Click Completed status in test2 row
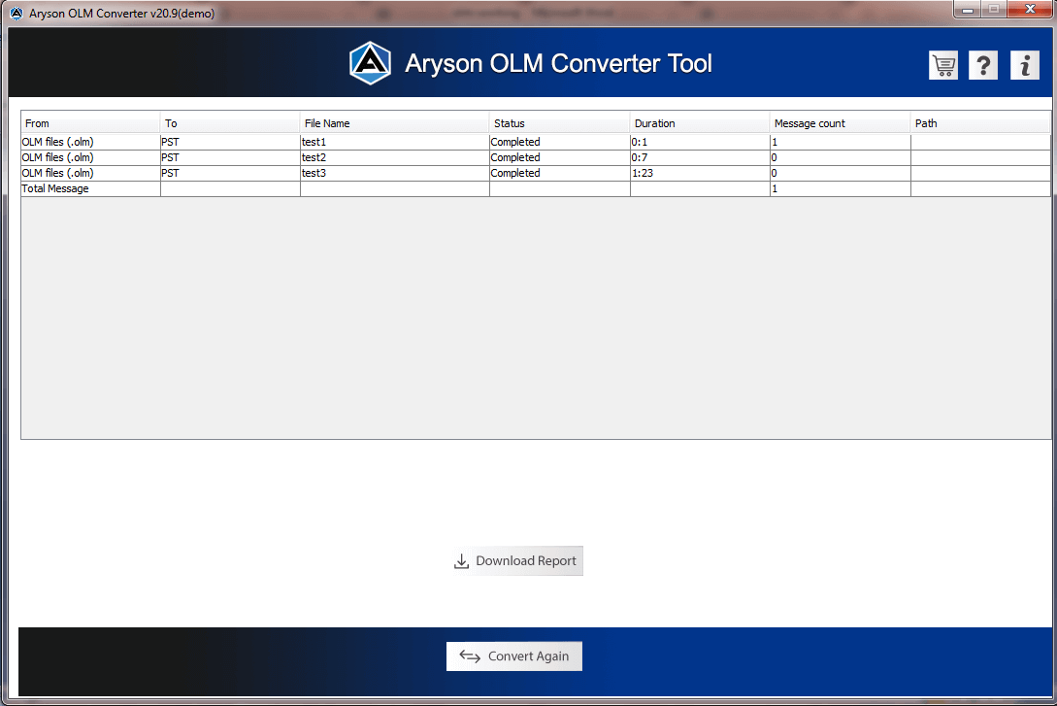Screen dimensions: 1057x706 [559, 157]
